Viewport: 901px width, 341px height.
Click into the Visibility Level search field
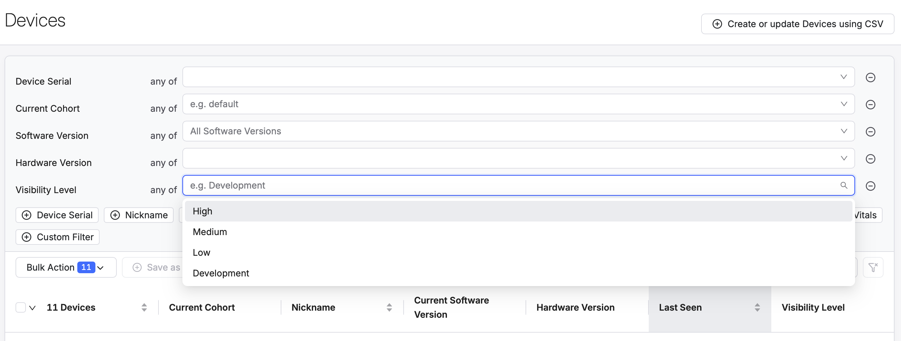coord(511,186)
